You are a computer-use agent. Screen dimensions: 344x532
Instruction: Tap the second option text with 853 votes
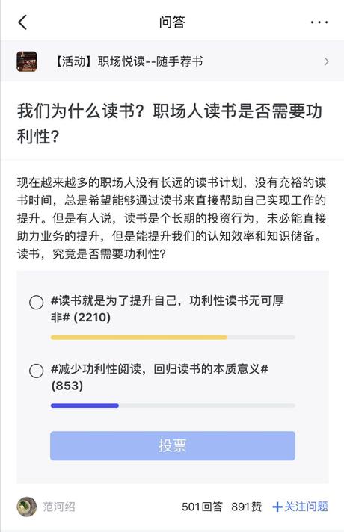[x=159, y=377]
